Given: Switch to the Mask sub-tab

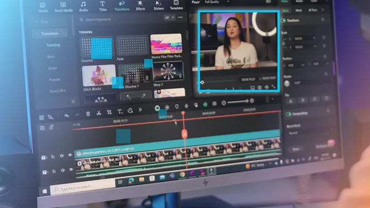Looking at the screenshot, I should pyautogui.click(x=299, y=10).
